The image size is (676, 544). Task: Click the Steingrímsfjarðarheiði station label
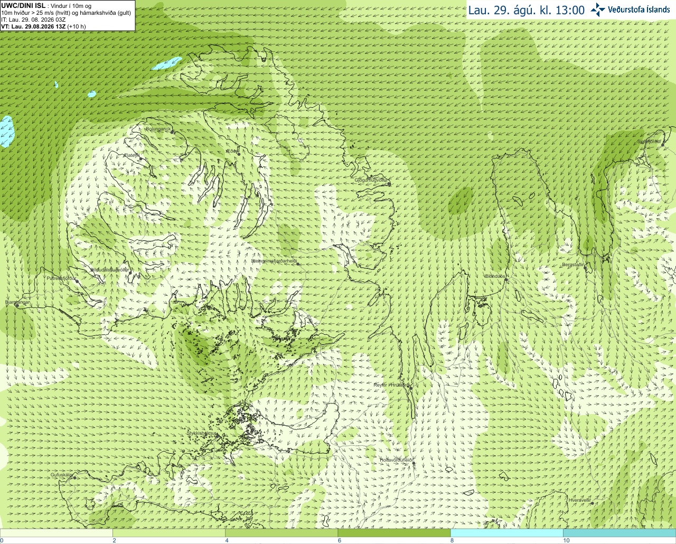pyautogui.click(x=274, y=261)
